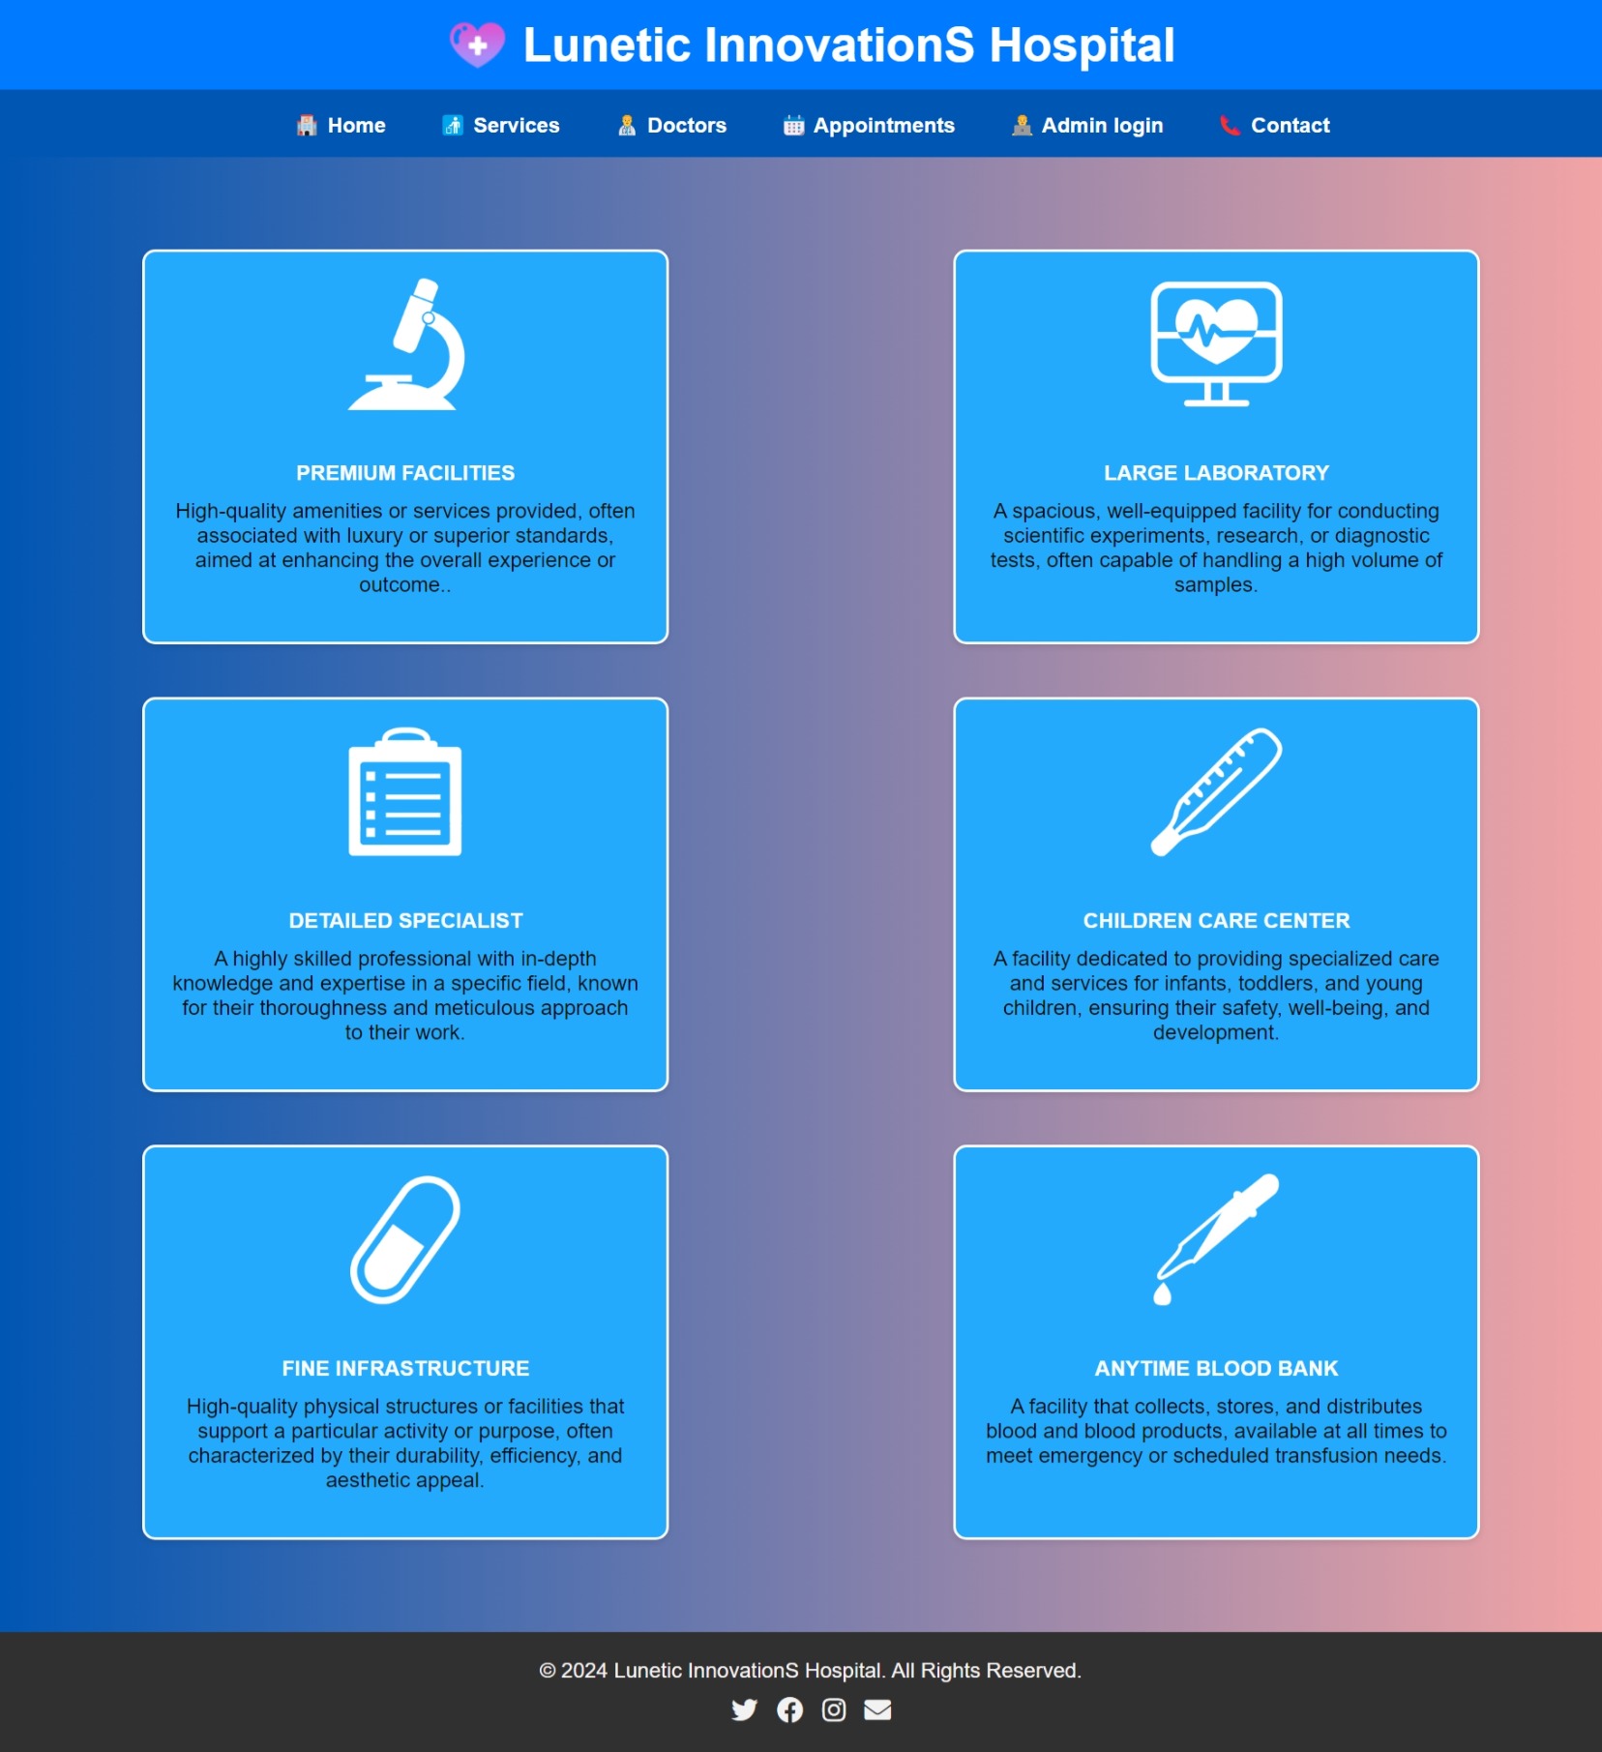
Task: Click the hospital building icon beside Home
Action: coord(307,125)
